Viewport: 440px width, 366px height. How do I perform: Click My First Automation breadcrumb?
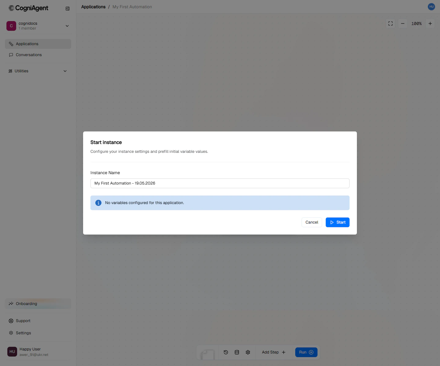click(x=132, y=7)
